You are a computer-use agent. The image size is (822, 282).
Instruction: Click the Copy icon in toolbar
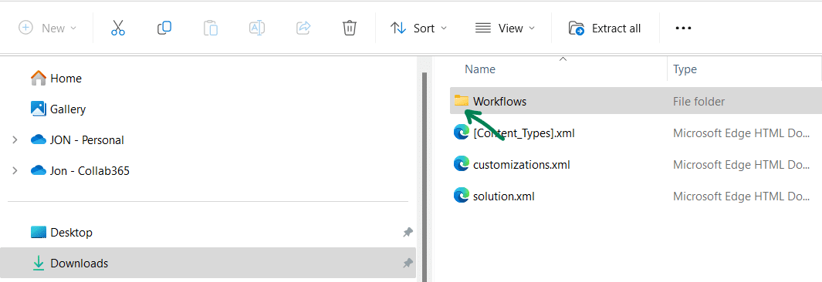(164, 28)
